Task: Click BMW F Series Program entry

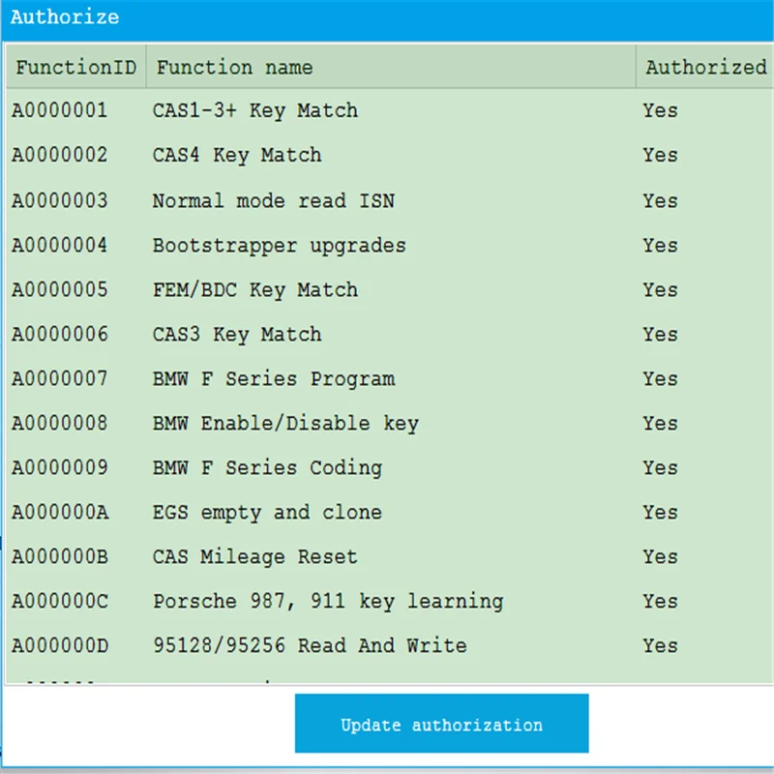Action: (274, 379)
